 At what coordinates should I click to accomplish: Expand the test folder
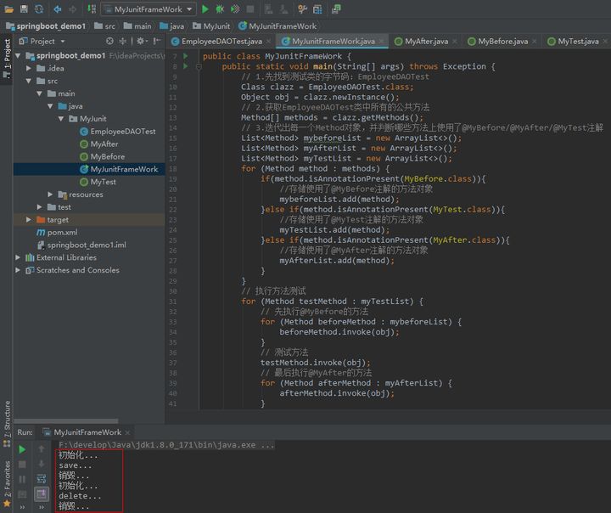[x=39, y=206]
